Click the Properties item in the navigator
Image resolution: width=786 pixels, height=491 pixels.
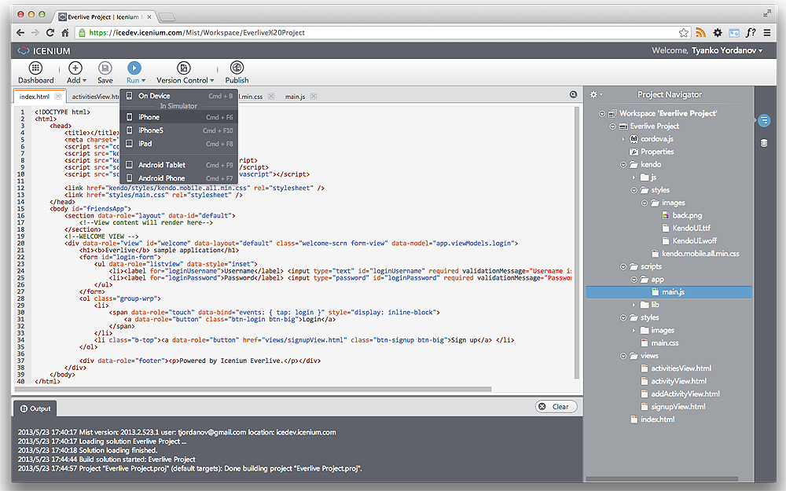click(656, 152)
